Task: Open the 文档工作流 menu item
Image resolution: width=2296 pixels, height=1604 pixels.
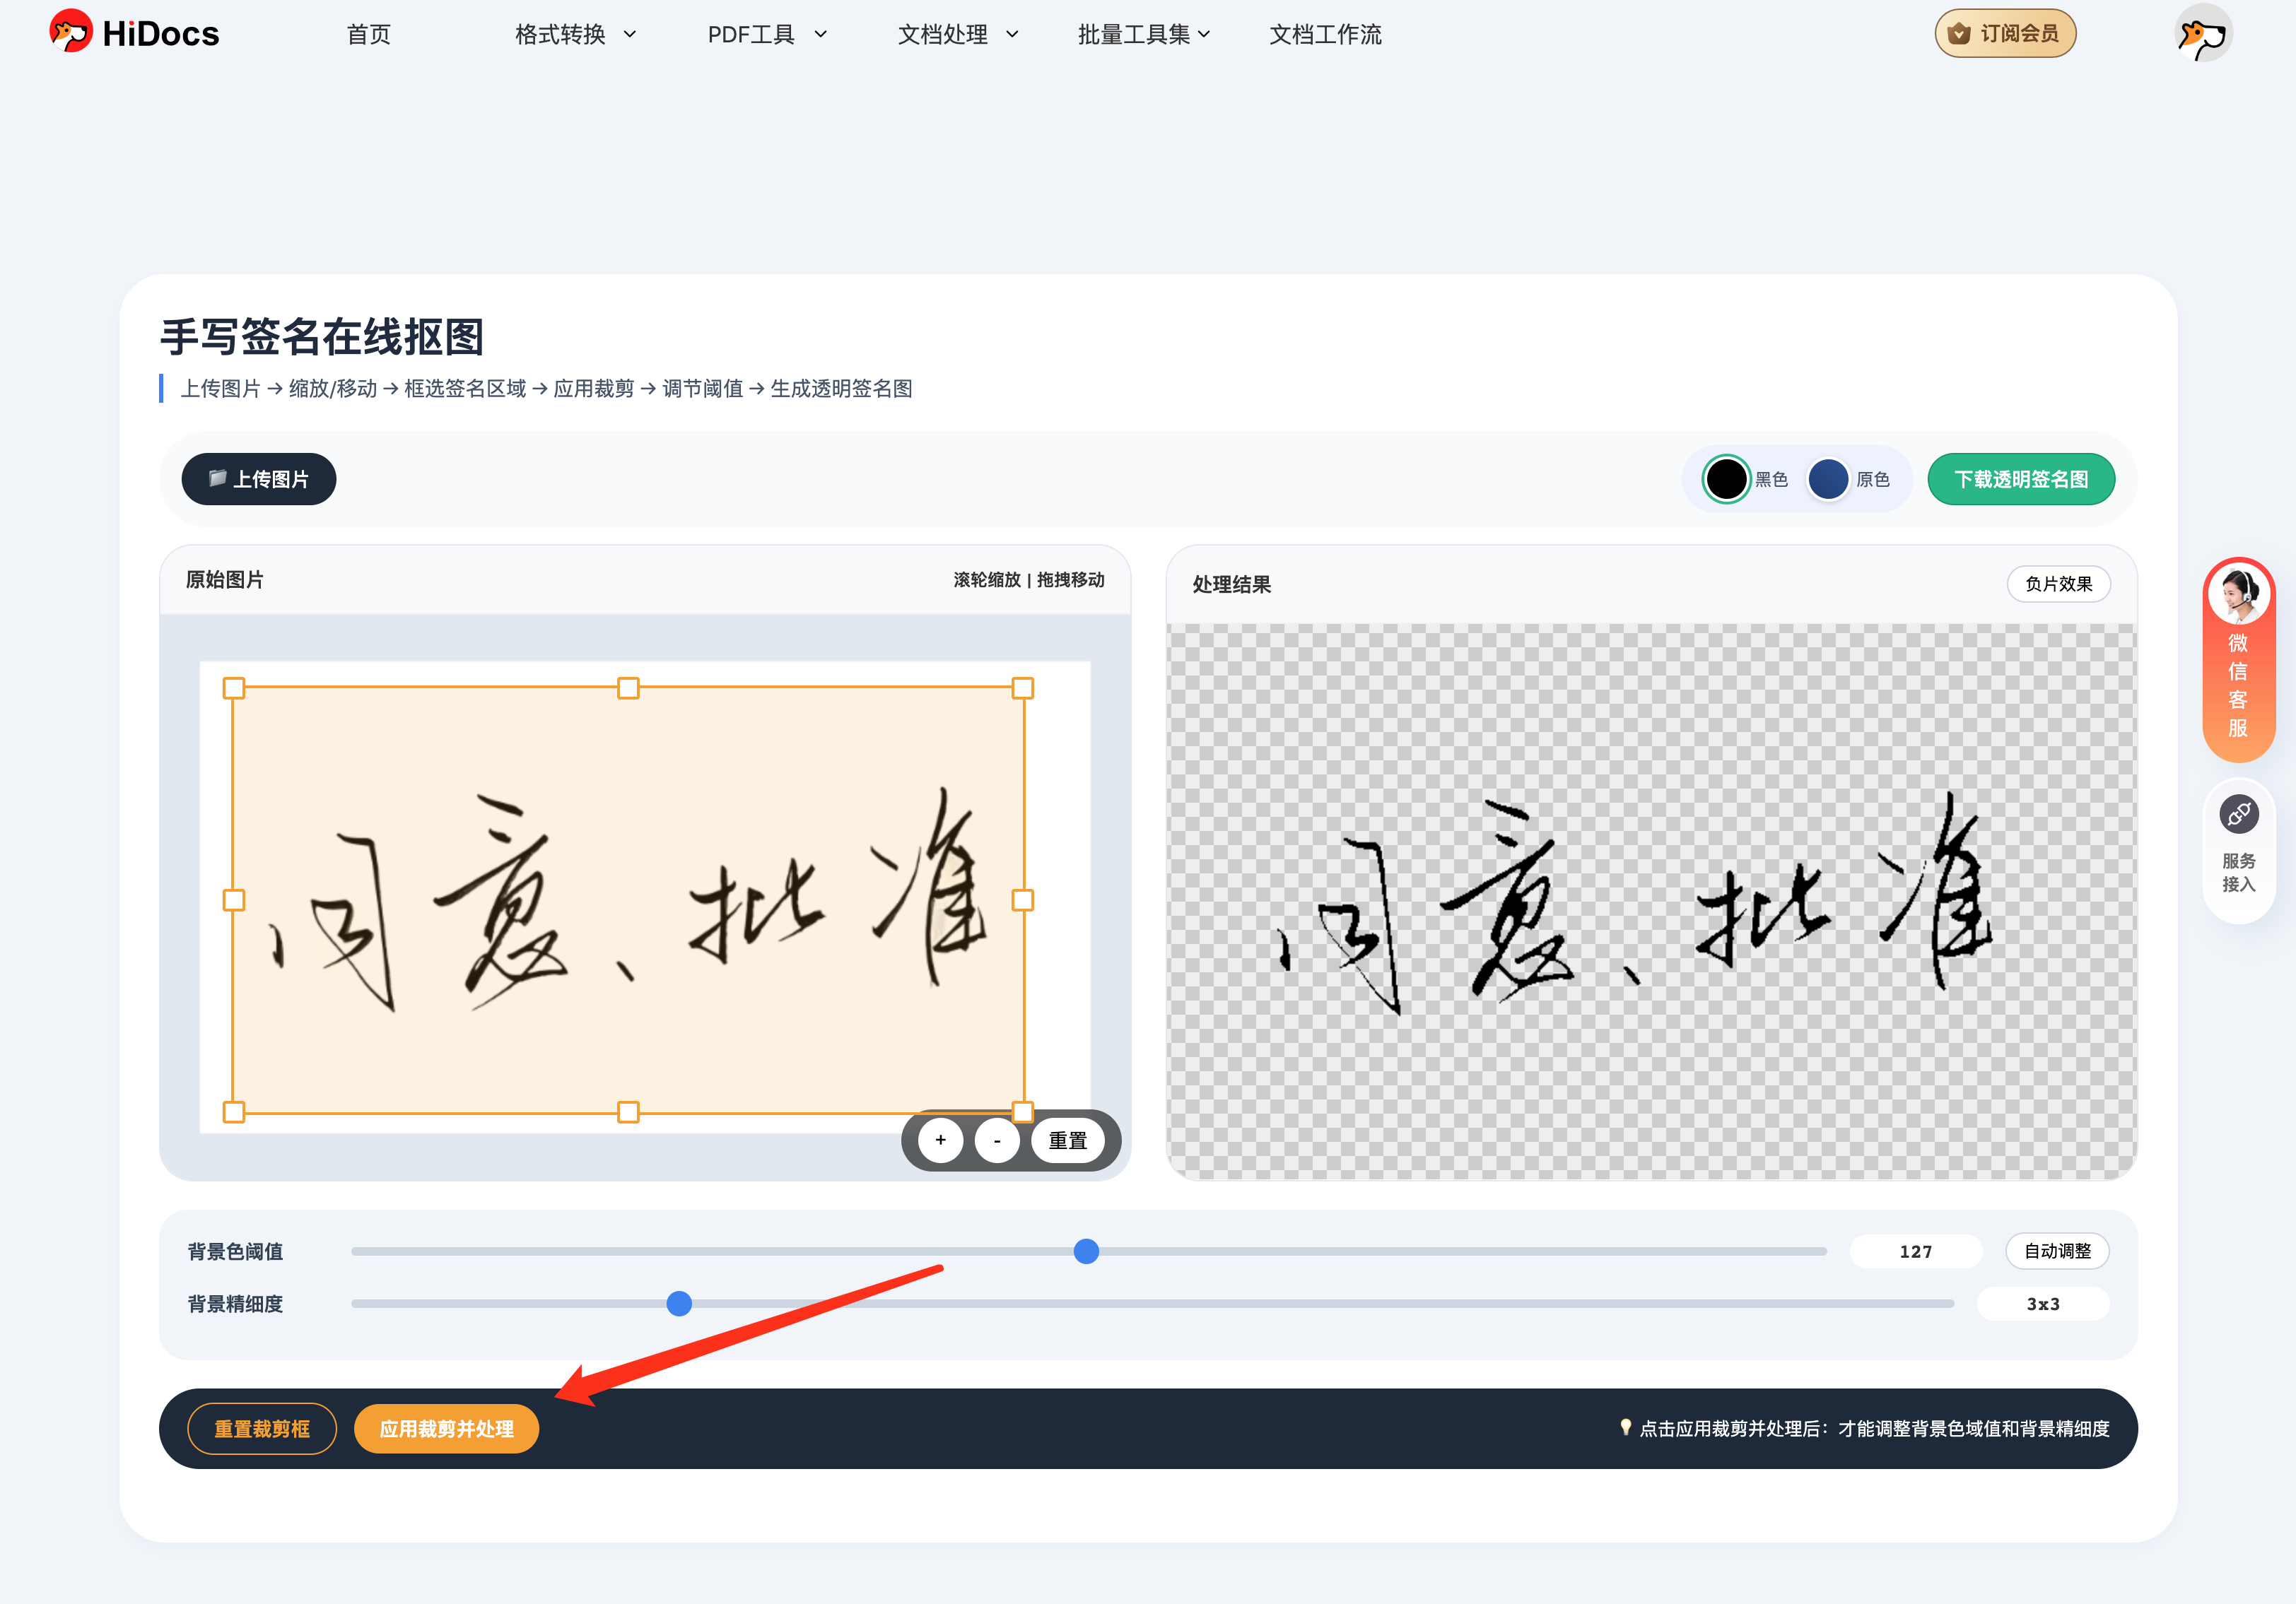Action: click(x=1325, y=35)
